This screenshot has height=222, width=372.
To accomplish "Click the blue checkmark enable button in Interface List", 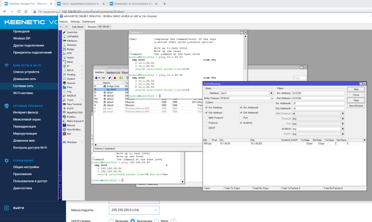I will (109, 78).
